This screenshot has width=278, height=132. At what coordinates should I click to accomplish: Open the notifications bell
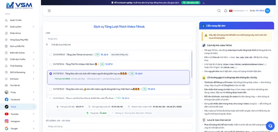tap(226, 11)
